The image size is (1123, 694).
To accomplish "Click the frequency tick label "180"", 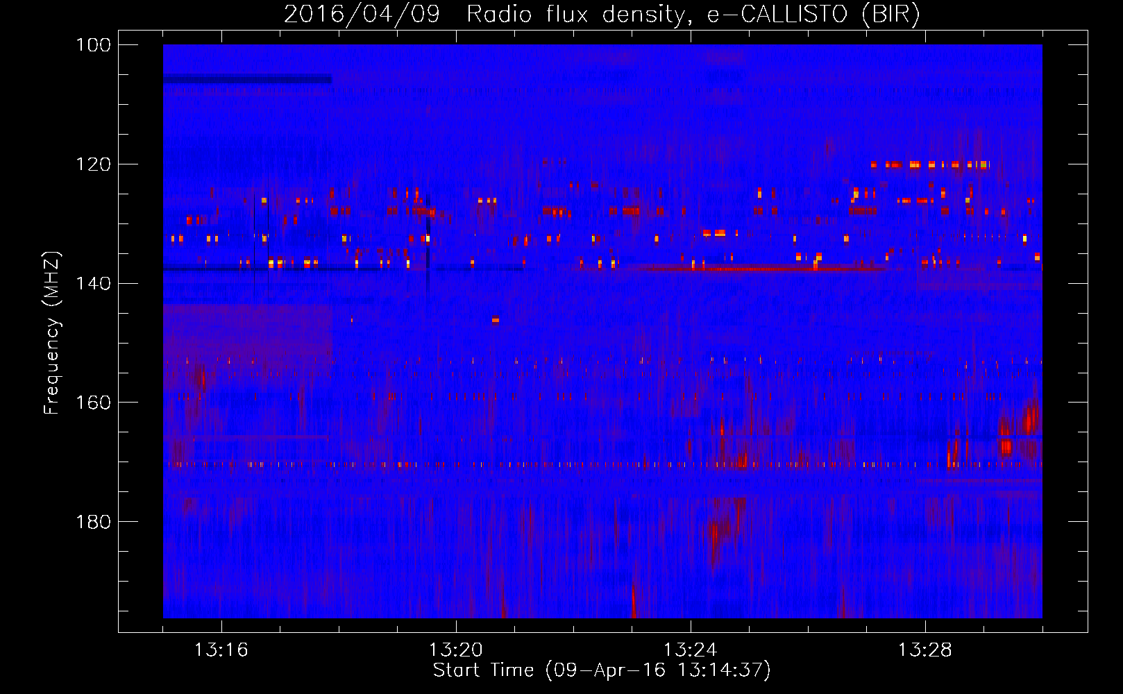I will click(x=94, y=522).
